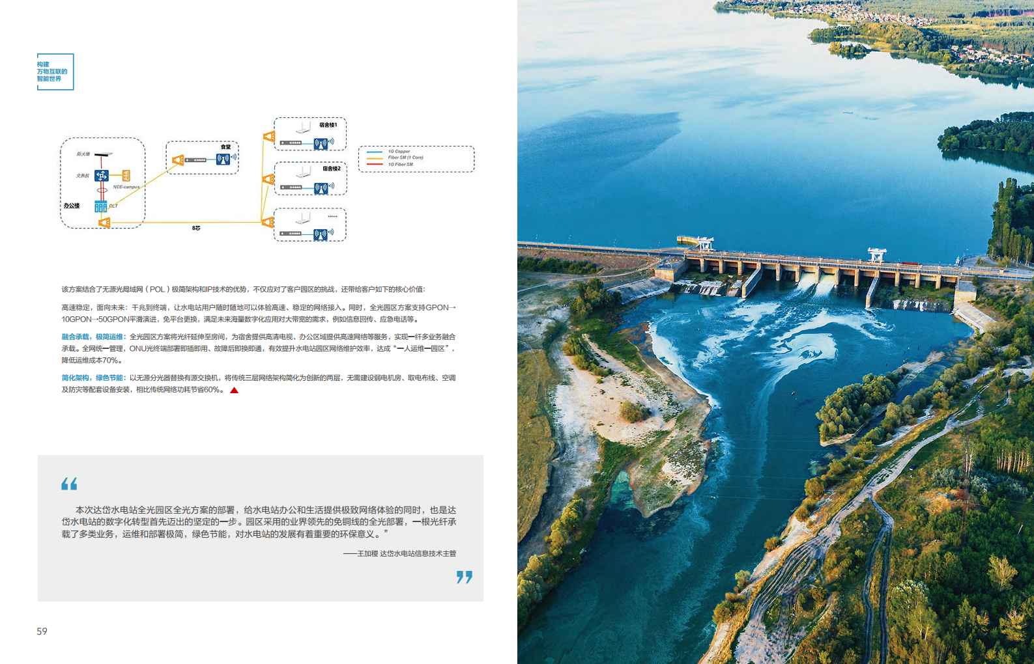The width and height of the screenshot is (1034, 664).
Task: Click the '融合承载，极简运维' blue heading
Action: click(93, 337)
